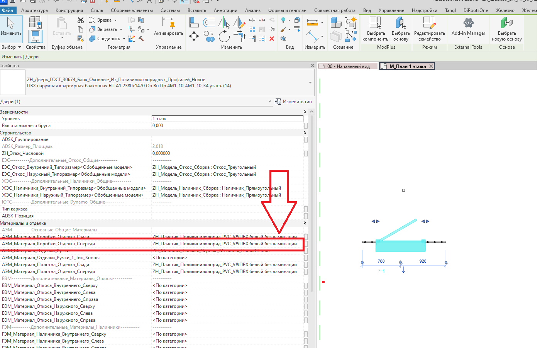Select the Copy tool with two circles
Screen dimensions: 540x348
209,36
